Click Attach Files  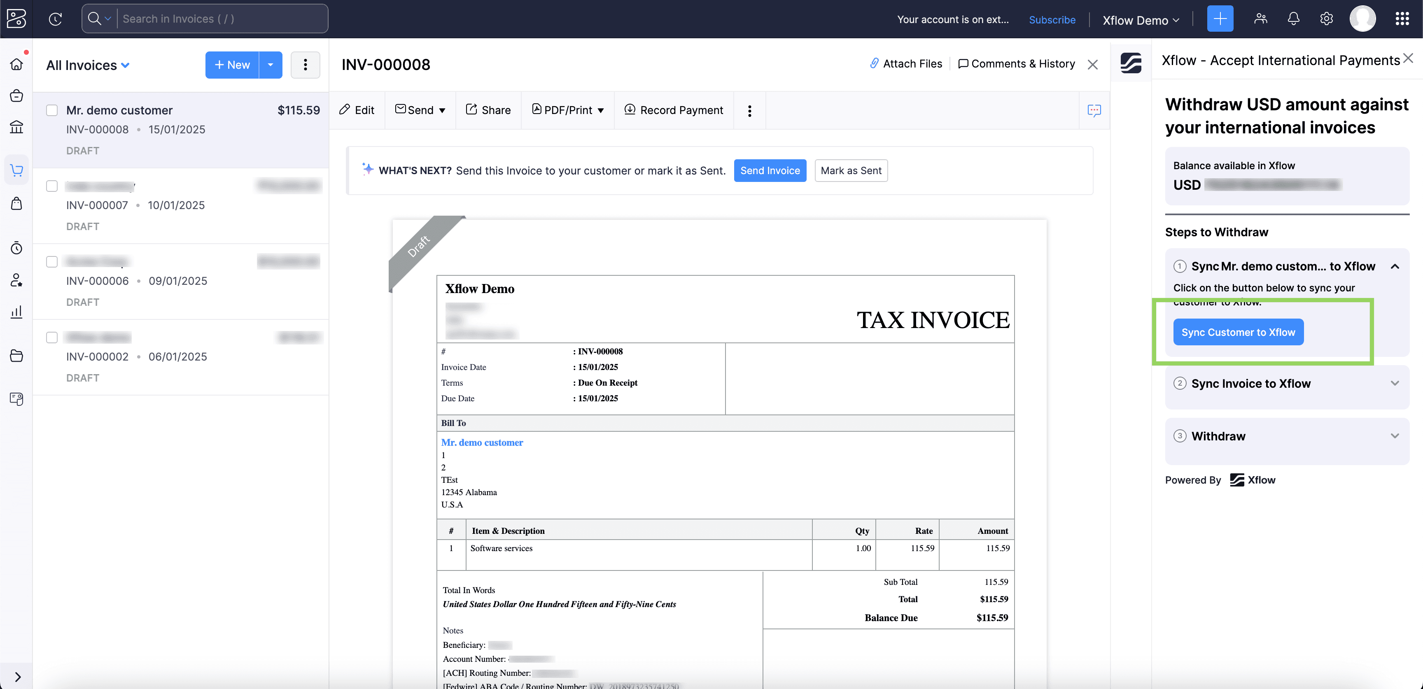[x=906, y=64]
